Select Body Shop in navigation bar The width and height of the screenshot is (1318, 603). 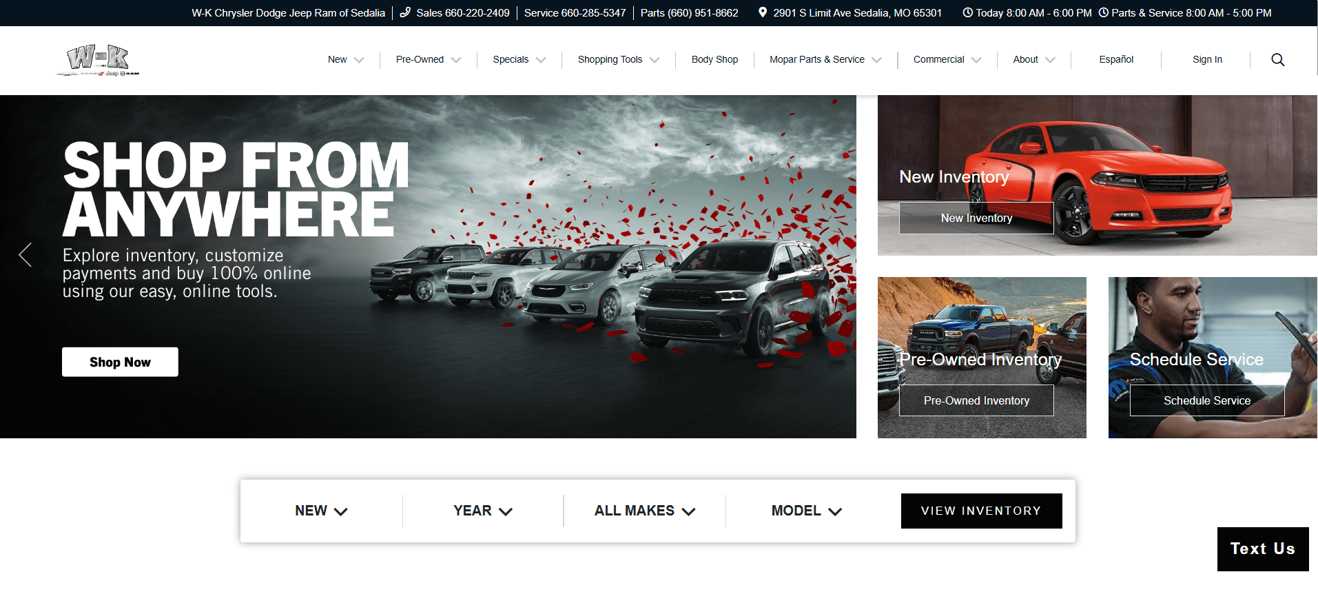point(714,60)
